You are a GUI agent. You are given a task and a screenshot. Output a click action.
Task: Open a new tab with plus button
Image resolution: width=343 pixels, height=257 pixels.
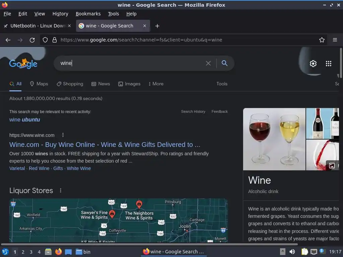[x=157, y=26]
